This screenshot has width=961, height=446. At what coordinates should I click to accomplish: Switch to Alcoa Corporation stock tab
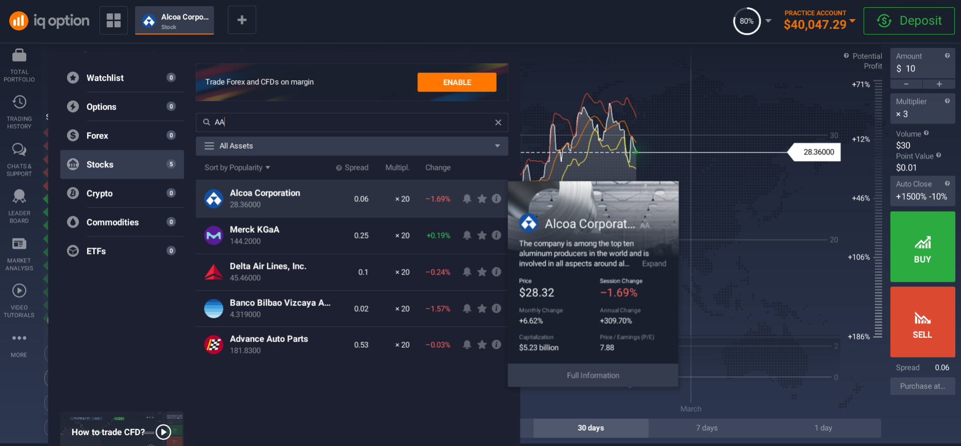pyautogui.click(x=175, y=21)
